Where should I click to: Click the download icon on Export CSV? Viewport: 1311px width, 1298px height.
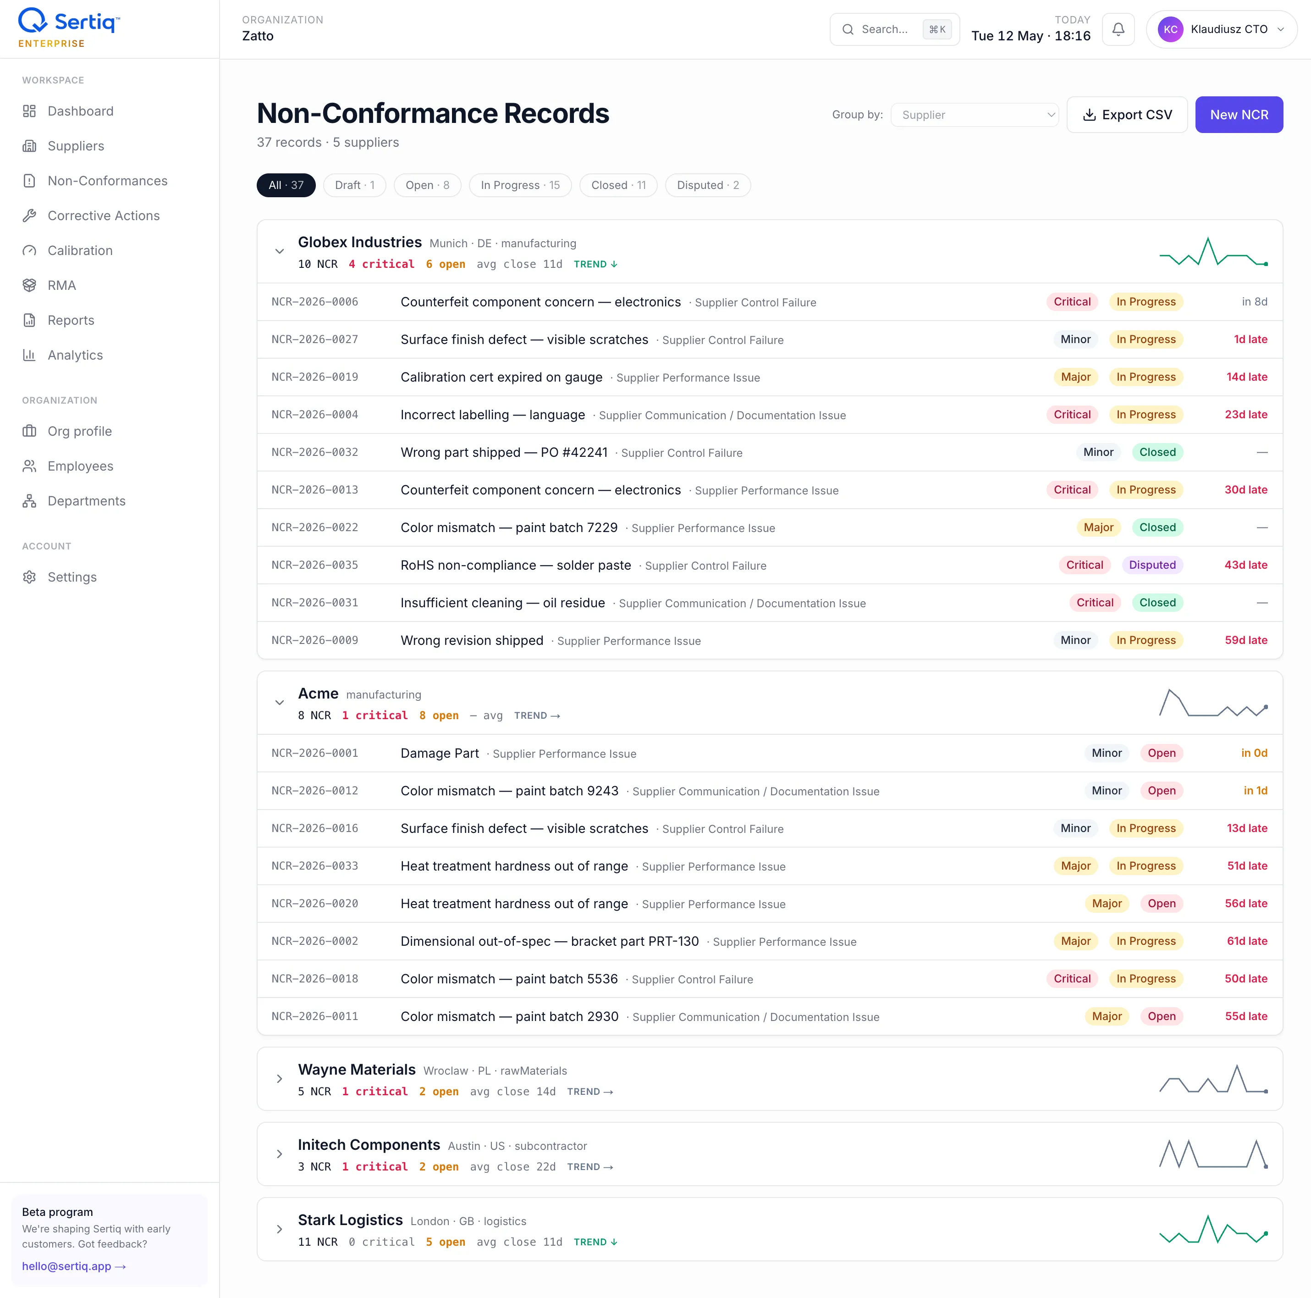tap(1089, 115)
